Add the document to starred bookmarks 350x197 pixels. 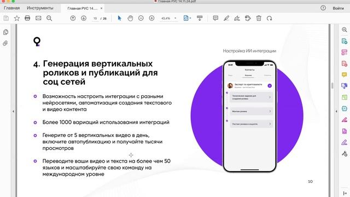click(17, 18)
